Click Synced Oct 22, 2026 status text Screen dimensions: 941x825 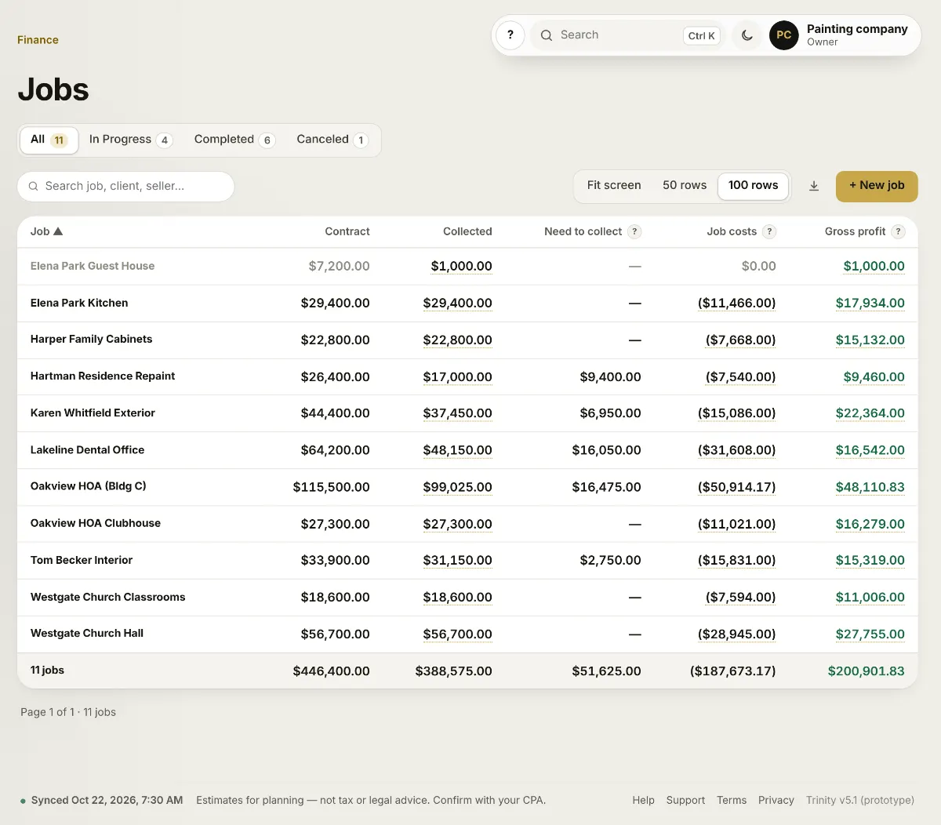tap(107, 800)
